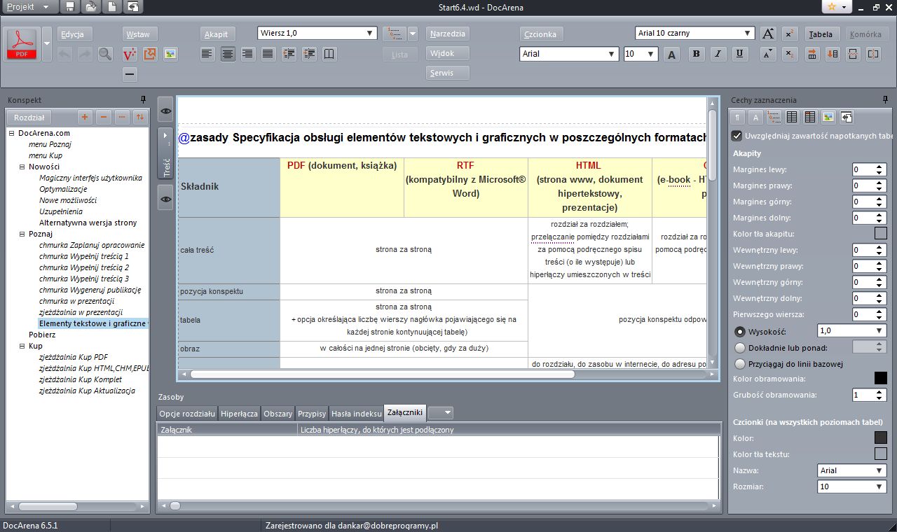
Task: Click the new document icon in title bar
Action: tap(112, 7)
